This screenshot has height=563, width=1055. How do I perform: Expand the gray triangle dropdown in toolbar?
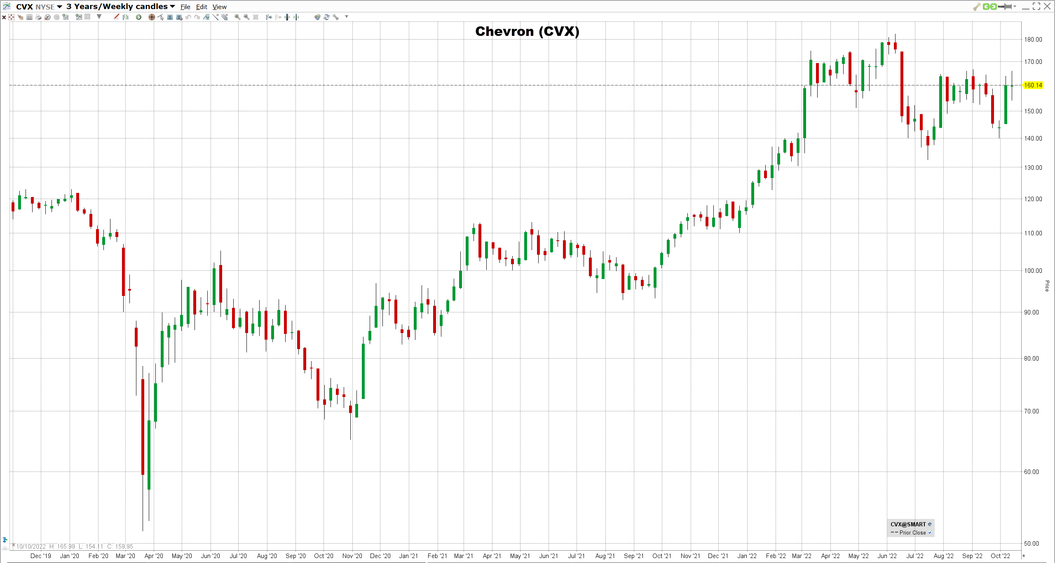click(99, 17)
